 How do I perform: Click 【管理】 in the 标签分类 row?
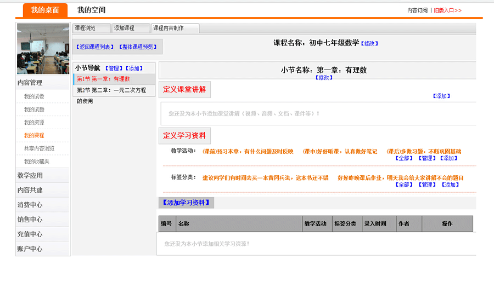tap(426, 185)
